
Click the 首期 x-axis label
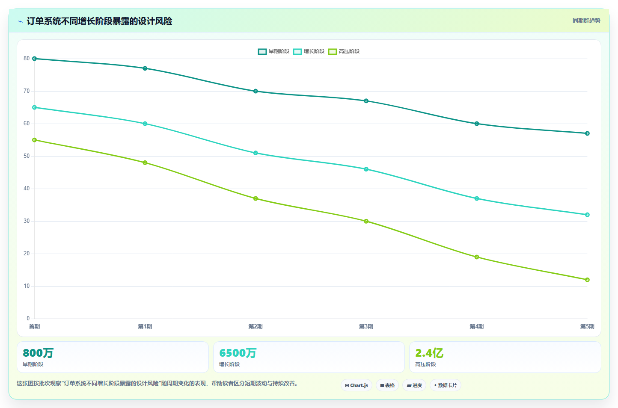click(x=35, y=326)
